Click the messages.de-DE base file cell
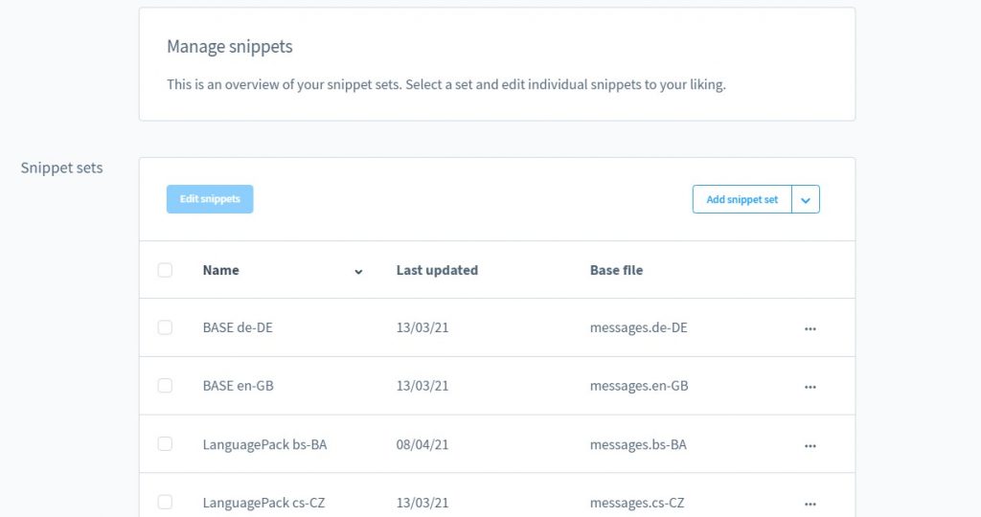Viewport: 981px width, 517px height. tap(638, 327)
